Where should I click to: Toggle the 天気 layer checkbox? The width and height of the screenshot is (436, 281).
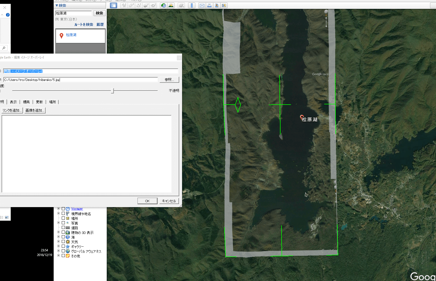point(63,242)
